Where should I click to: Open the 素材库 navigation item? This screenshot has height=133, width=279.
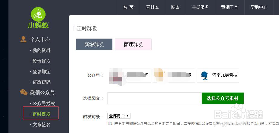click(x=152, y=8)
